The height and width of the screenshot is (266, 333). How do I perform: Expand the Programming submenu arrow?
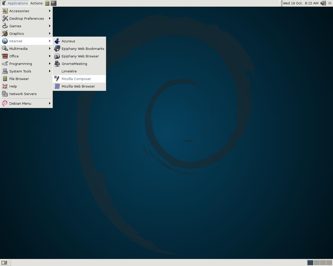click(x=50, y=64)
